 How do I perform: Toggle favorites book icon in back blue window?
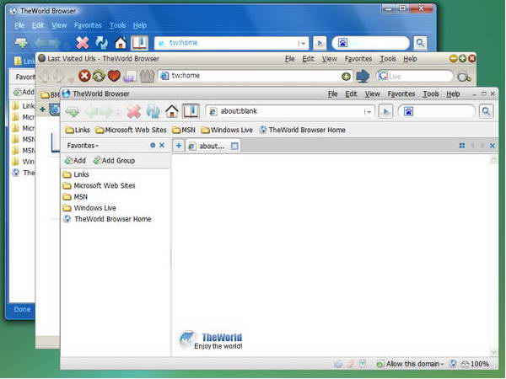point(140,43)
